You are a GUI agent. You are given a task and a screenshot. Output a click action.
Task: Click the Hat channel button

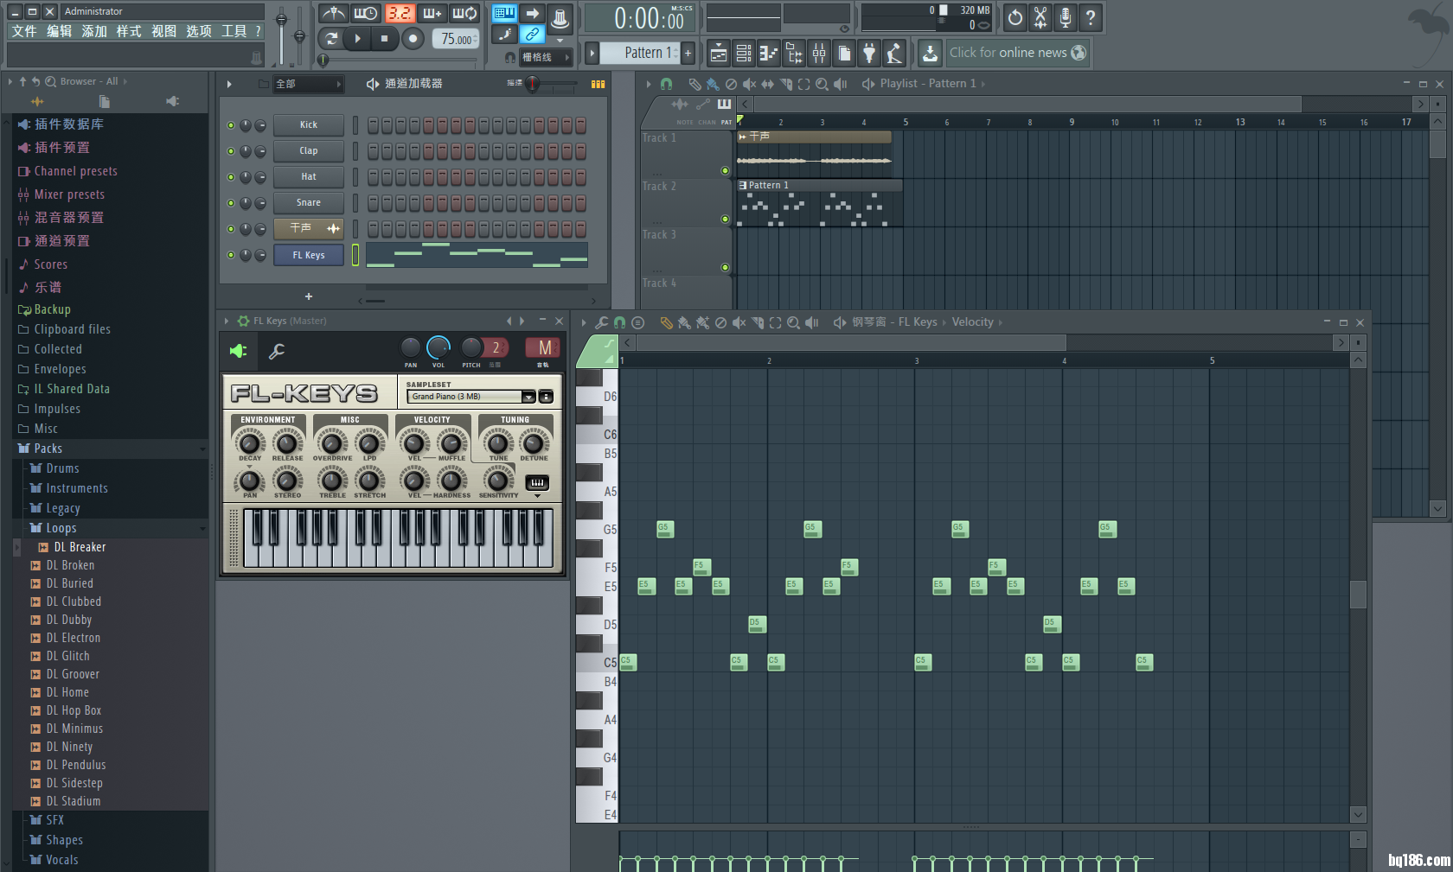309,177
